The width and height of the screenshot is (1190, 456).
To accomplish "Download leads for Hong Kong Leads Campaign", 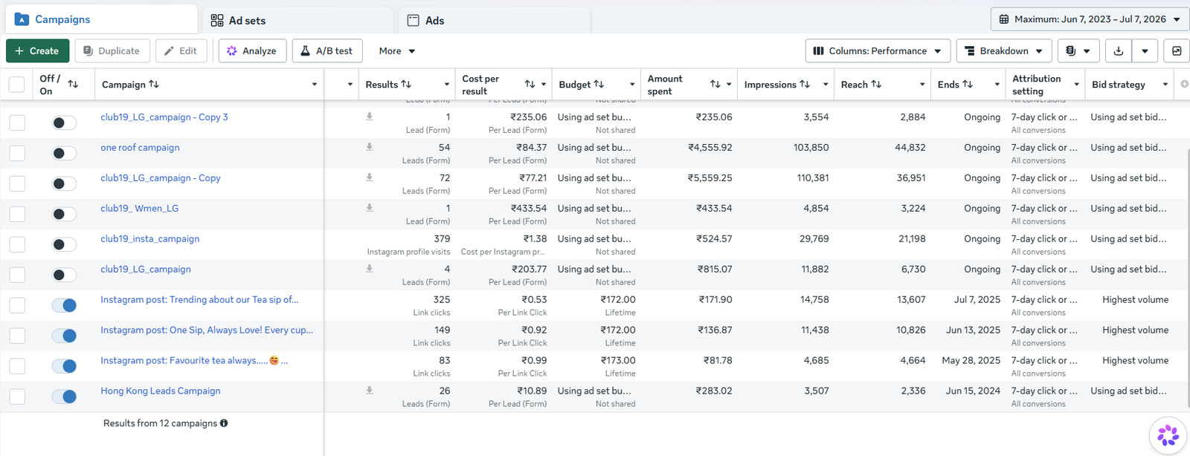I will coord(370,391).
